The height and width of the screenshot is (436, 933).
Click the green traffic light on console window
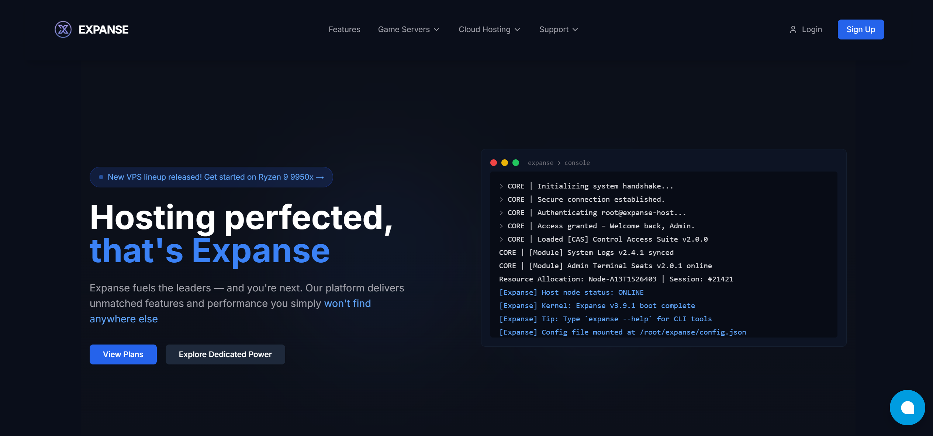pyautogui.click(x=515, y=163)
